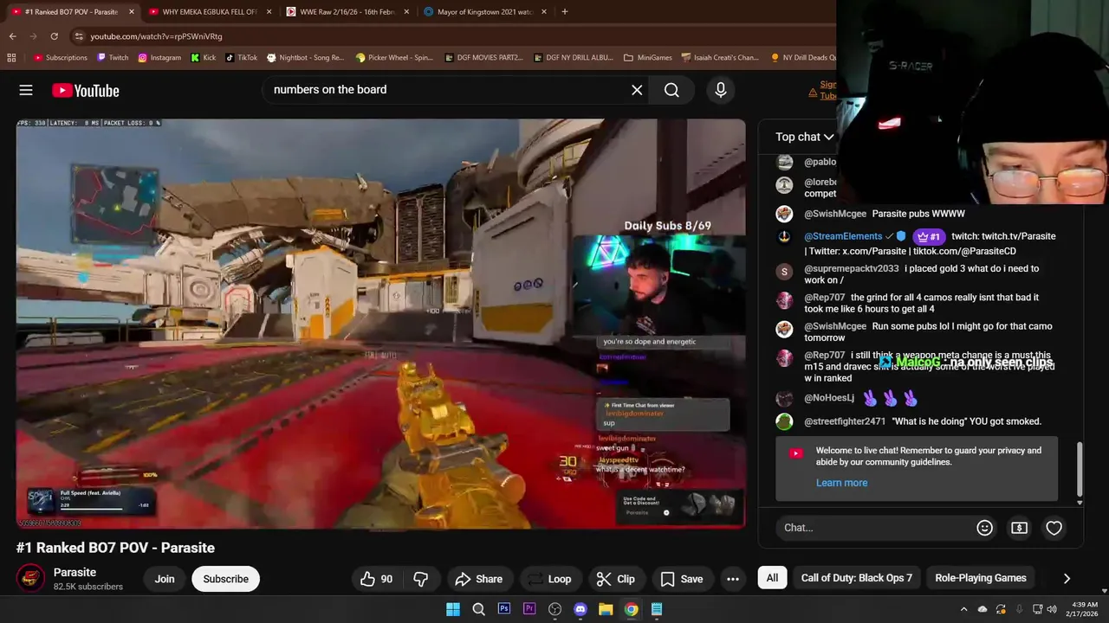
Task: Select the All chip filter
Action: click(x=772, y=578)
